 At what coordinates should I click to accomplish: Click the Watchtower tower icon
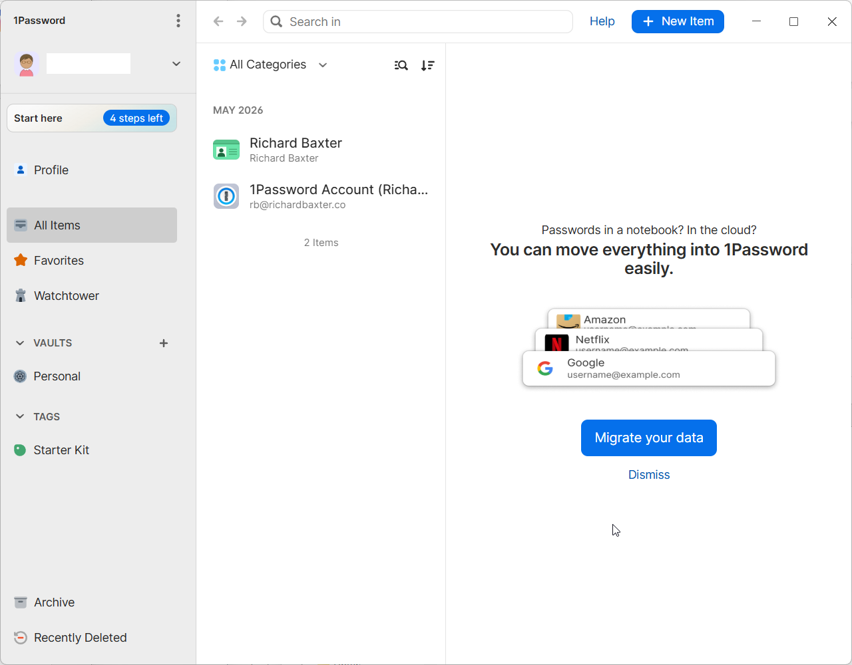coord(21,296)
